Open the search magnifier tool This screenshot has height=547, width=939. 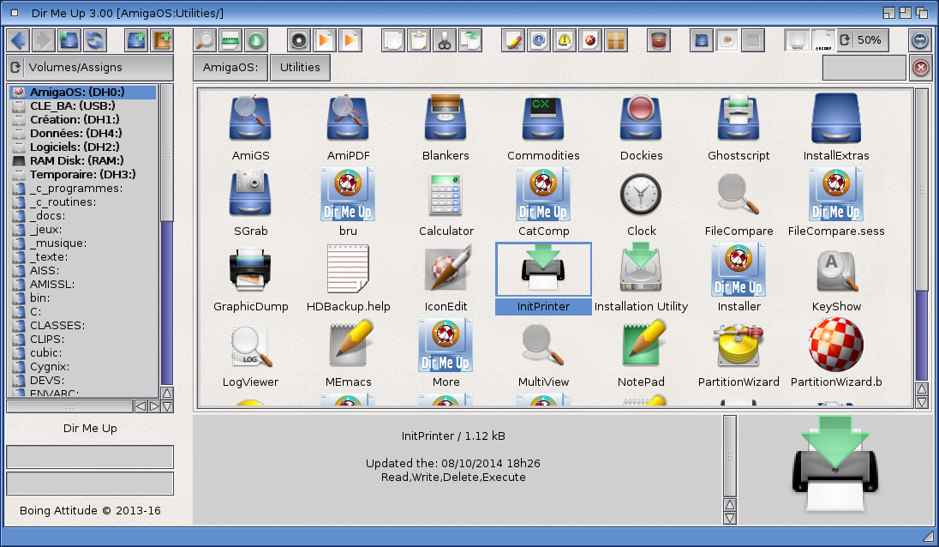(x=205, y=39)
